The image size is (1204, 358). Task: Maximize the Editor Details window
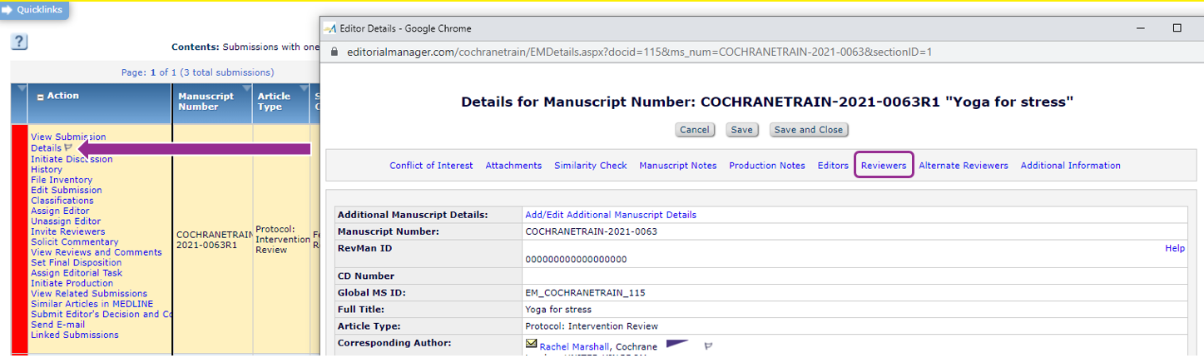tap(1177, 27)
